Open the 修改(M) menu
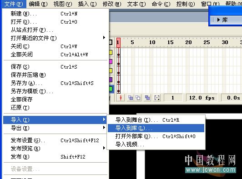Viewport: 242px width, 179px height. point(112,4)
